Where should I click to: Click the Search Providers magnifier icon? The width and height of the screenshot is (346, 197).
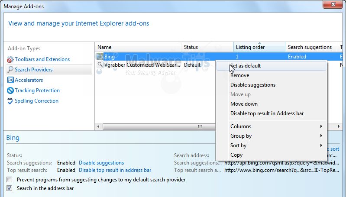(x=10, y=69)
